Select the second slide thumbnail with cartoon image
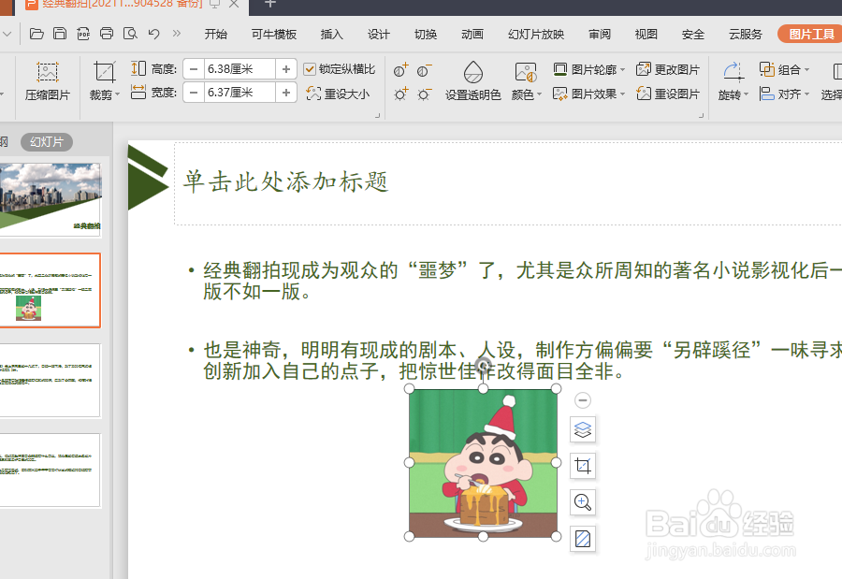The image size is (842, 579). [x=50, y=290]
